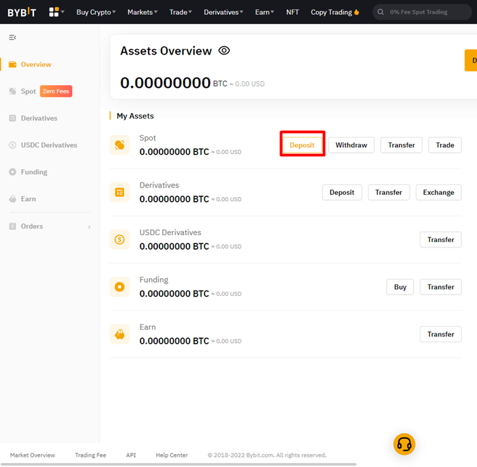Hide balances with the eye icon
The height and width of the screenshot is (467, 477).
click(x=224, y=50)
